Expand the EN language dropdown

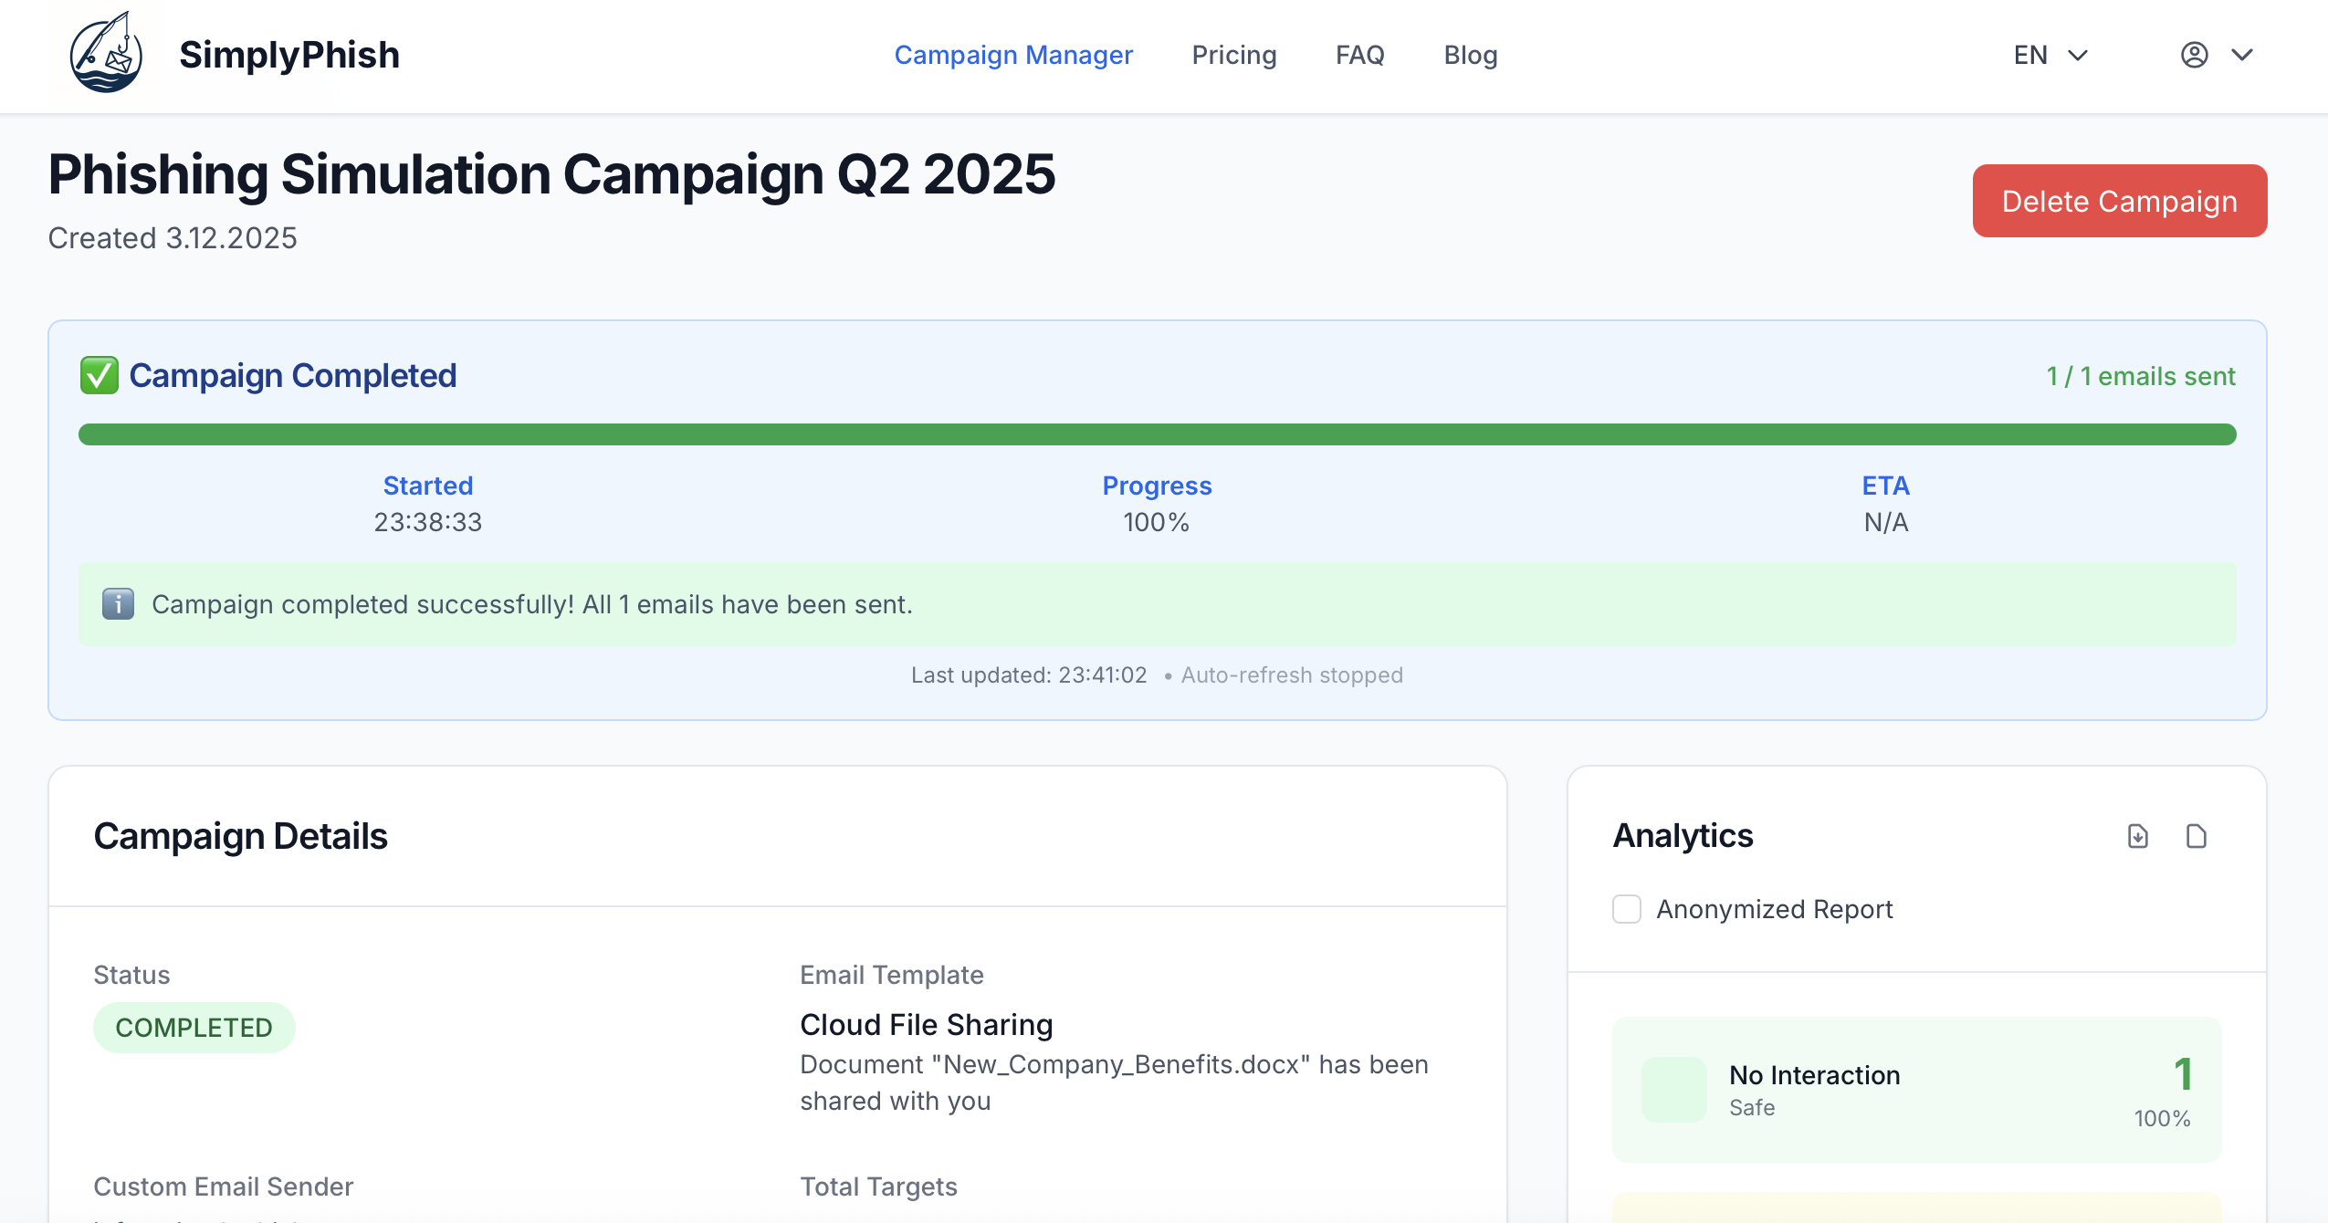(x=2048, y=55)
